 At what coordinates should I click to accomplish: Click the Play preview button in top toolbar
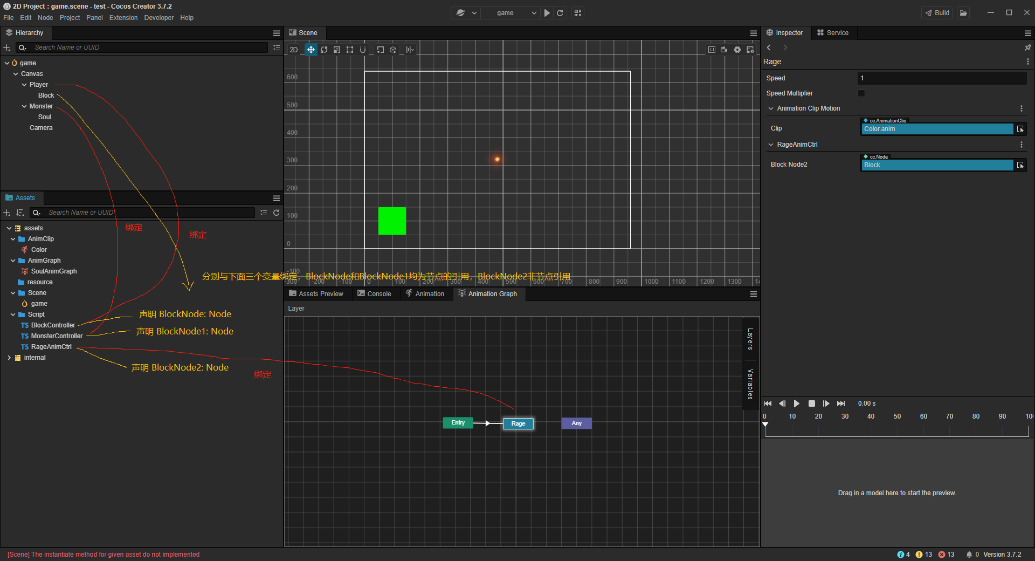pos(547,13)
